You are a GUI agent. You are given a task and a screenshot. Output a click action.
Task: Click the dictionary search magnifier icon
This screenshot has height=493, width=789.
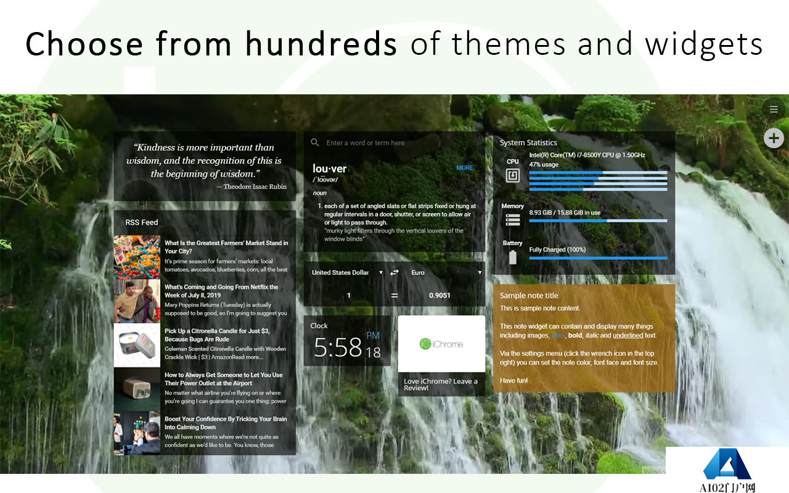pos(315,142)
